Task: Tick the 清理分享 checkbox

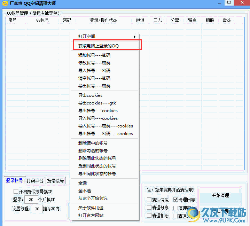Action: coord(149,208)
